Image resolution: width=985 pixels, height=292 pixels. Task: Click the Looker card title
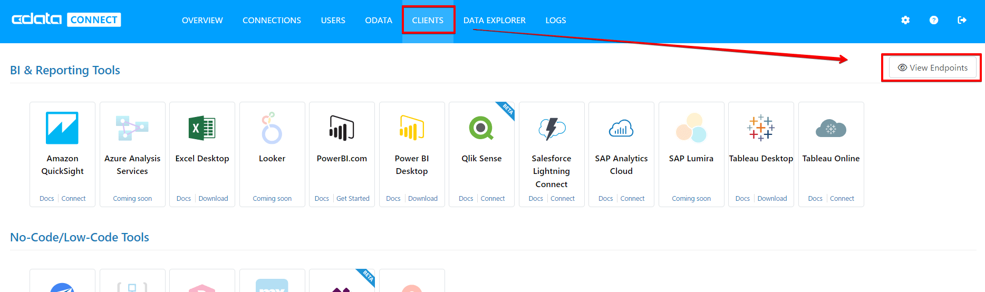click(272, 159)
